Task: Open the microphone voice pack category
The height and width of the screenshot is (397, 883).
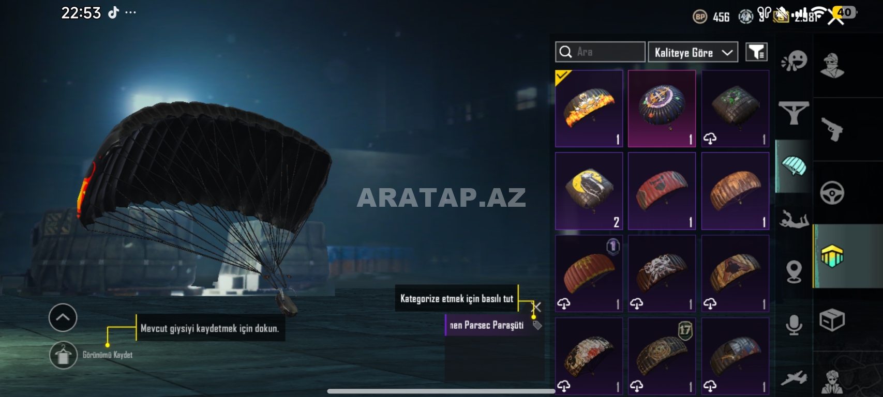Action: pyautogui.click(x=794, y=325)
